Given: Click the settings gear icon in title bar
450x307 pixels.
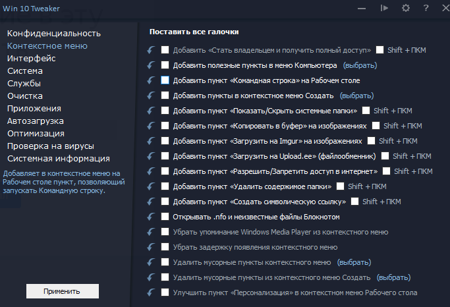Looking at the screenshot, I should [406, 8].
